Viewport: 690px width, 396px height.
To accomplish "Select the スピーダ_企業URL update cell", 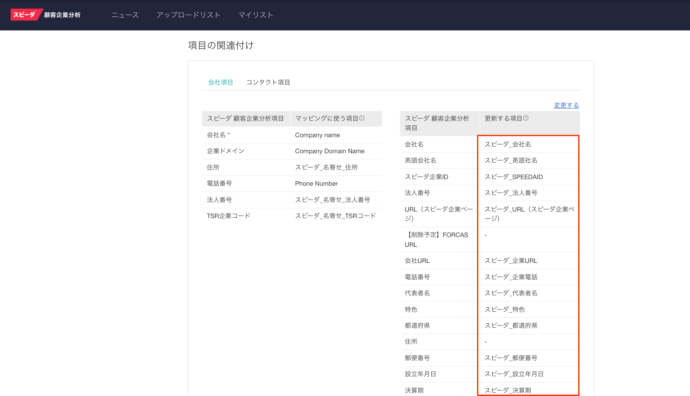I will pos(511,261).
